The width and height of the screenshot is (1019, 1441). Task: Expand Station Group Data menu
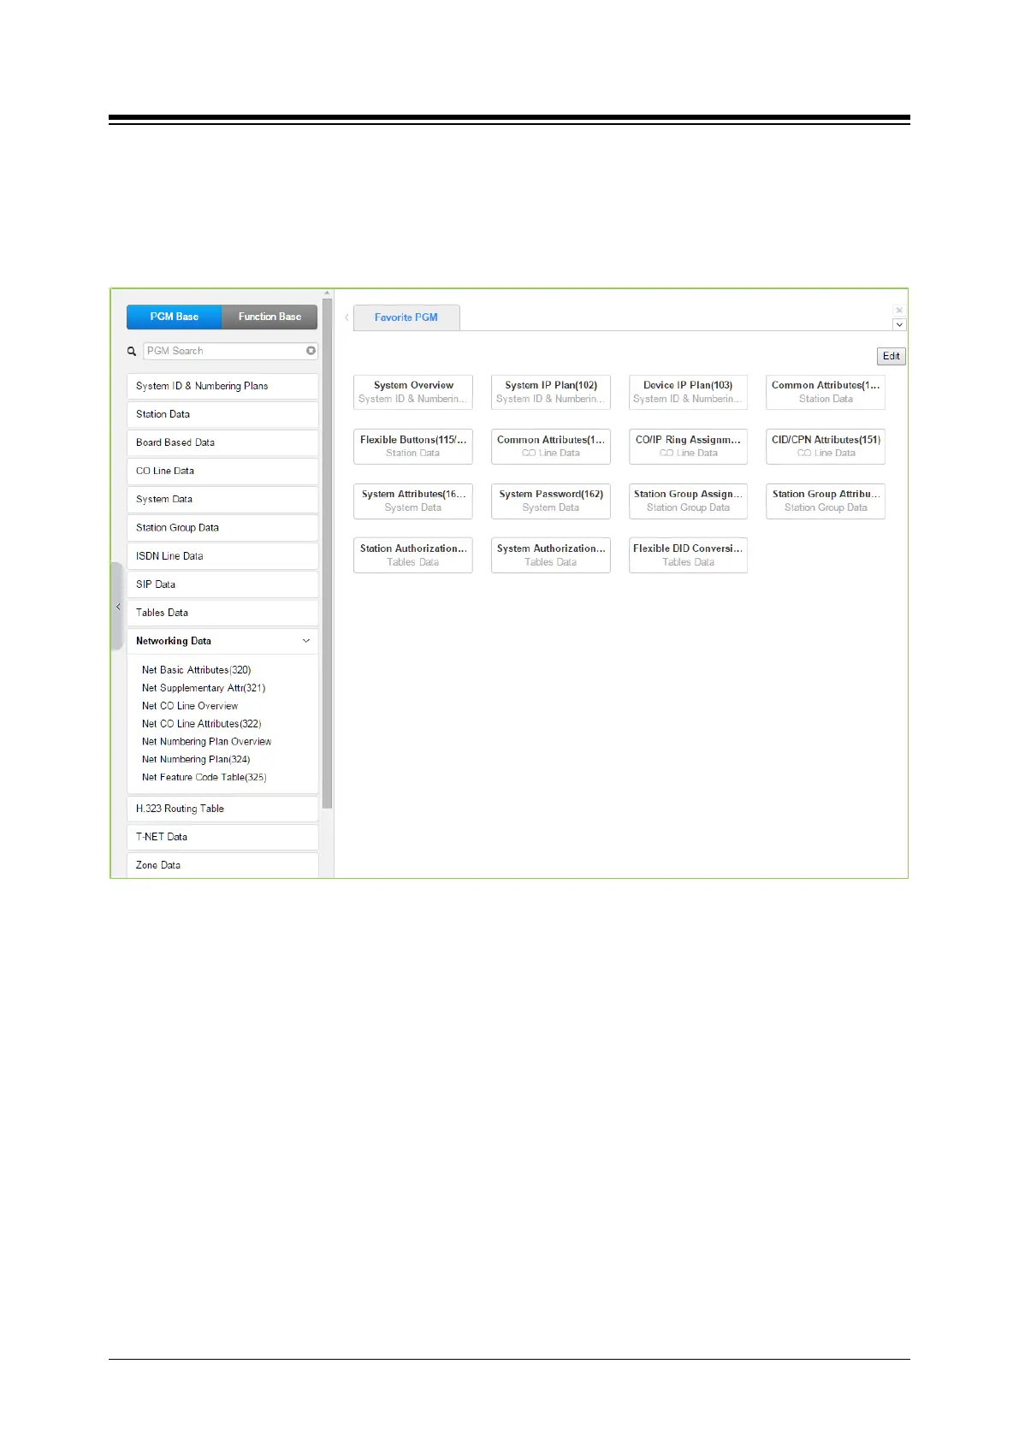pyautogui.click(x=222, y=528)
